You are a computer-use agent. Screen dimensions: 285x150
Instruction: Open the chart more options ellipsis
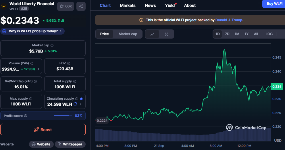(x=282, y=34)
